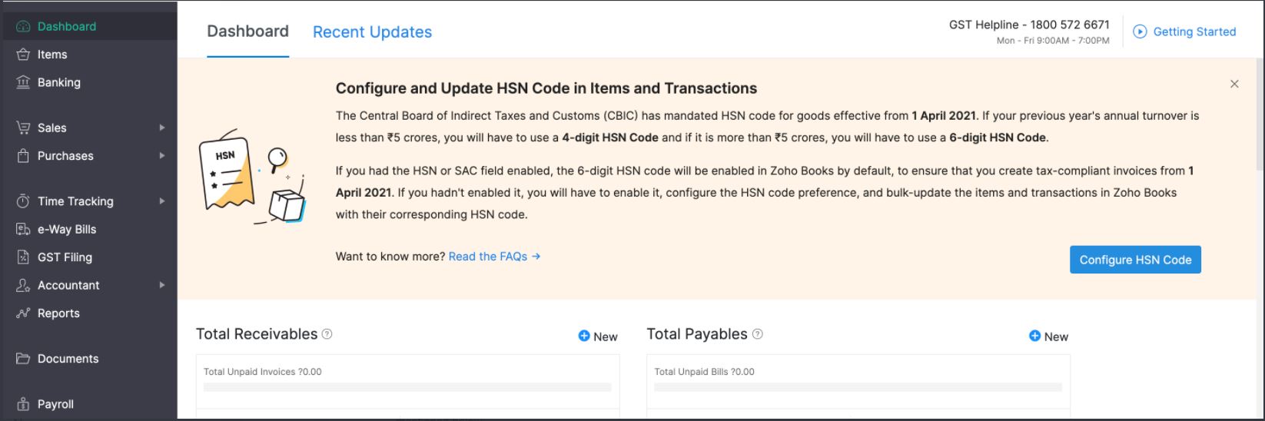Click the Payroll icon in sidebar
The width and height of the screenshot is (1265, 421).
point(23,404)
